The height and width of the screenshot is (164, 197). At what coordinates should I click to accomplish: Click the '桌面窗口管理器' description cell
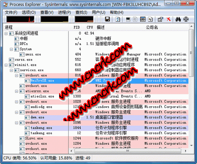[x=109, y=117]
